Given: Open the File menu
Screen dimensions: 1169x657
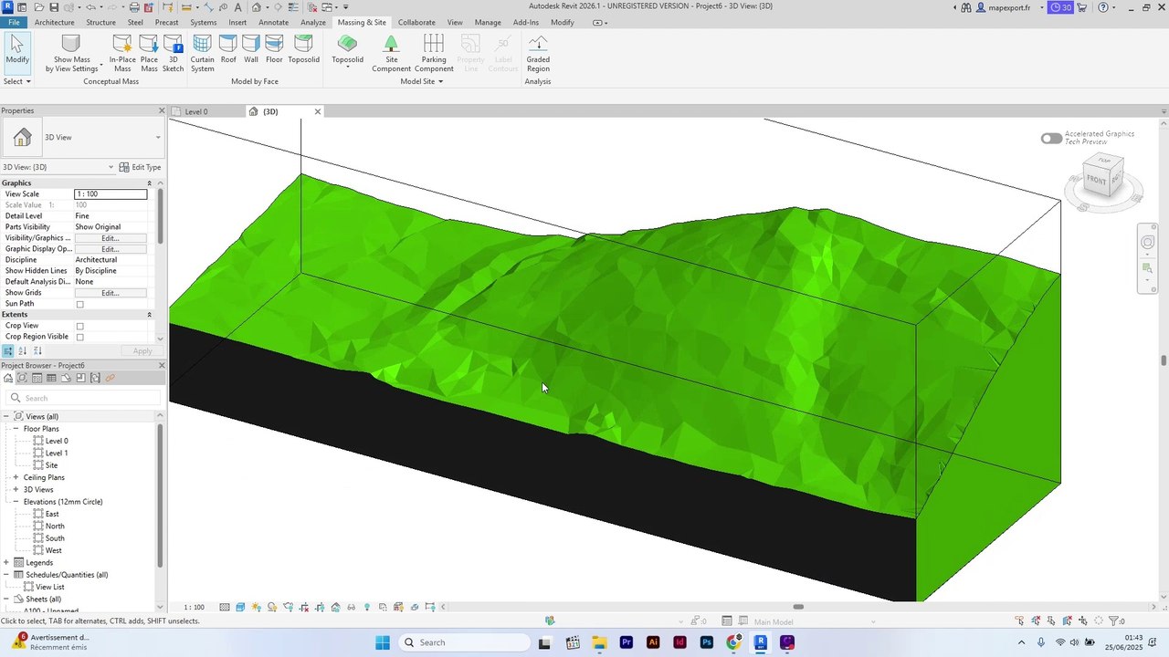Looking at the screenshot, I should [x=14, y=22].
